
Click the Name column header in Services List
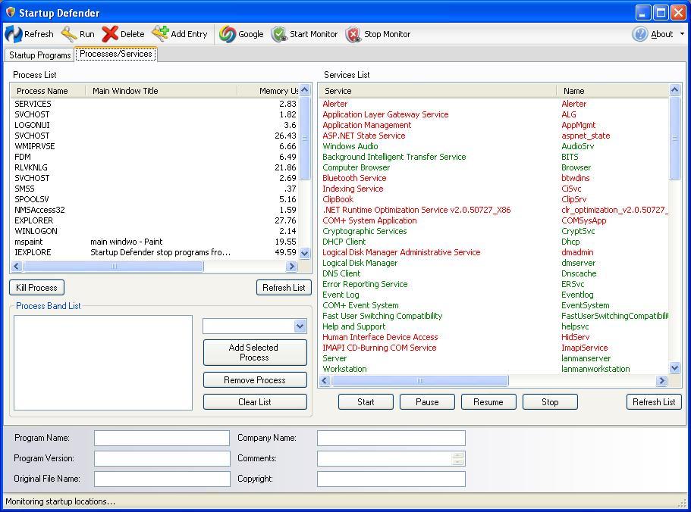(x=613, y=91)
